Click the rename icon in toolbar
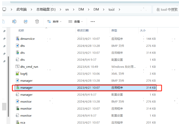 click(14, 21)
